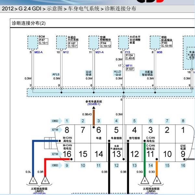Click ETM pin 15 cell
Viewport: 195px width, 195px height.
pyautogui.click(x=83, y=152)
